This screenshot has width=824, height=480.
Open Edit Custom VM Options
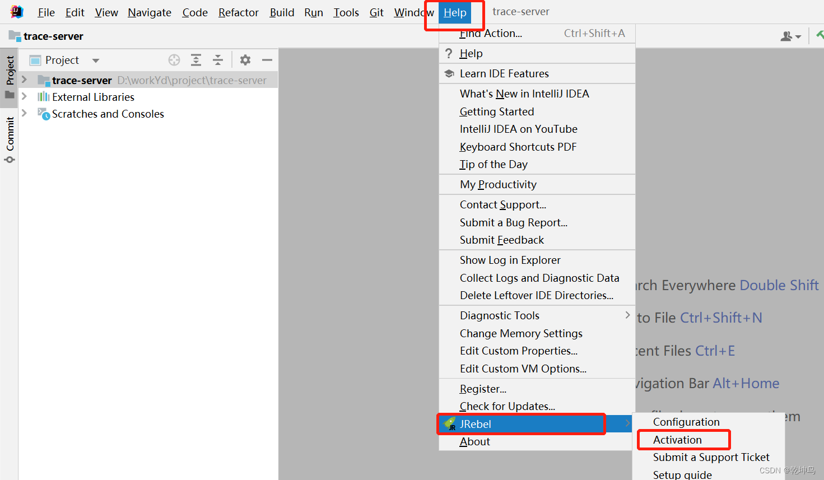[x=537, y=369]
